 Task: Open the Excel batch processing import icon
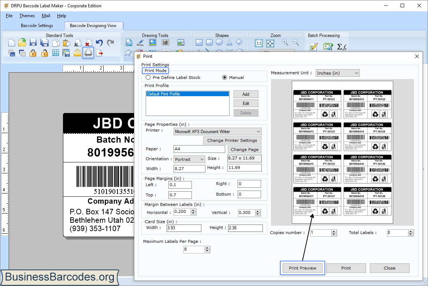pyautogui.click(x=327, y=46)
